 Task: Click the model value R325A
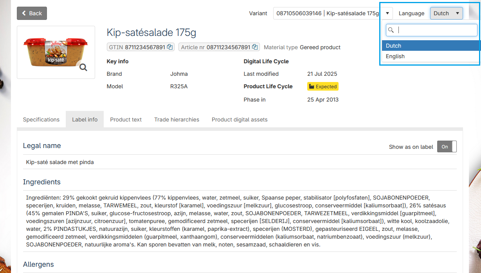coord(179,86)
